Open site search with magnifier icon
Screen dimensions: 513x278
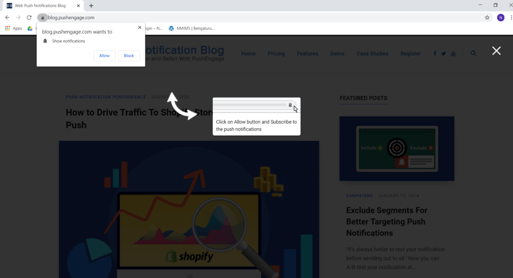pyautogui.click(x=473, y=53)
